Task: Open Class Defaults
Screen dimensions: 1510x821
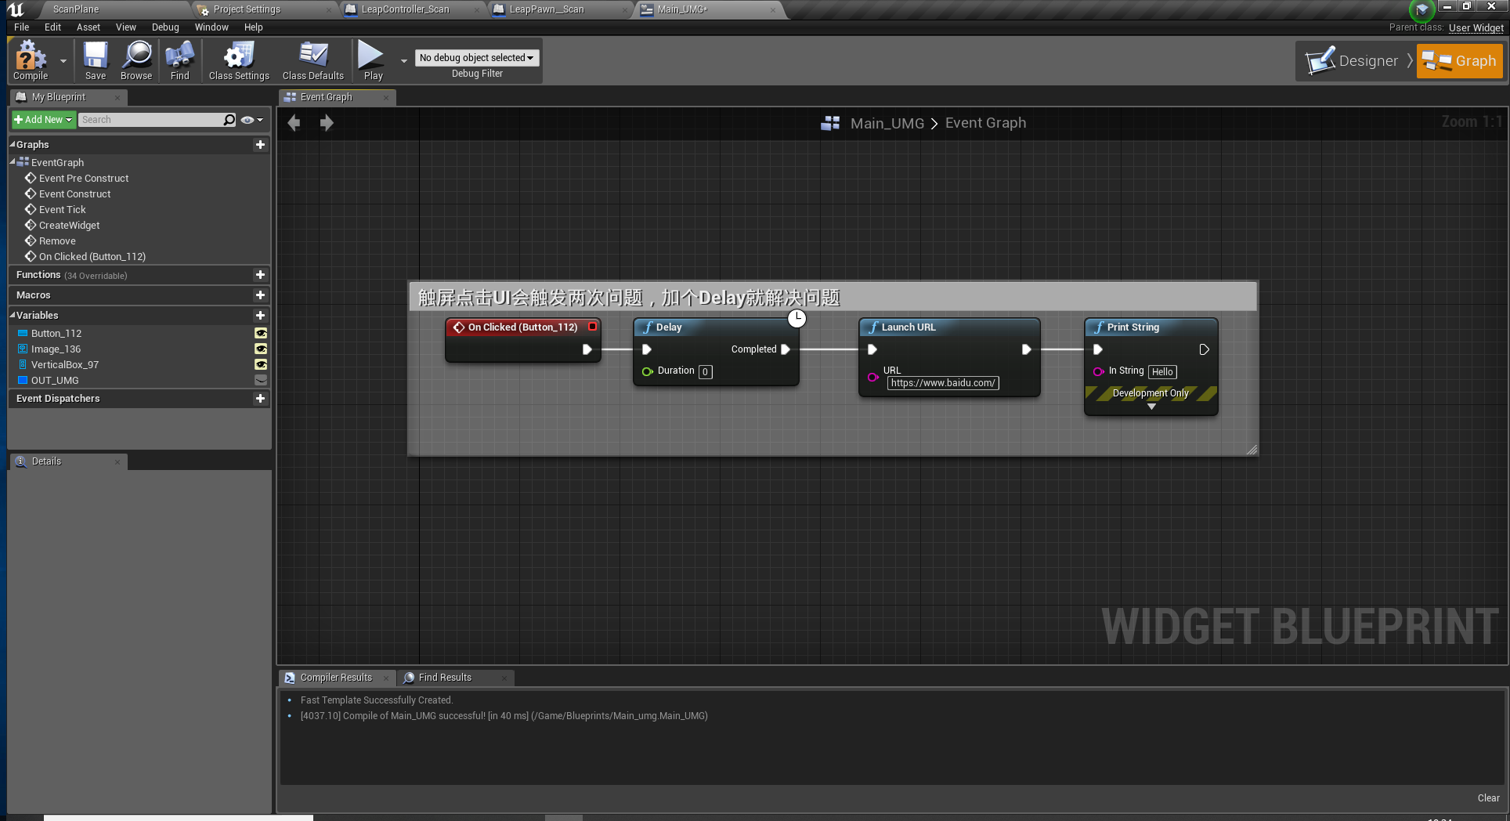Action: pos(312,60)
